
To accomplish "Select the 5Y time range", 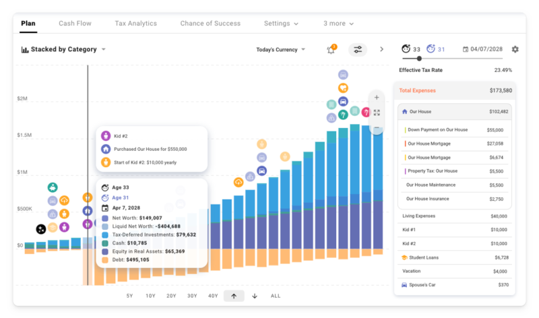I will 129,296.
